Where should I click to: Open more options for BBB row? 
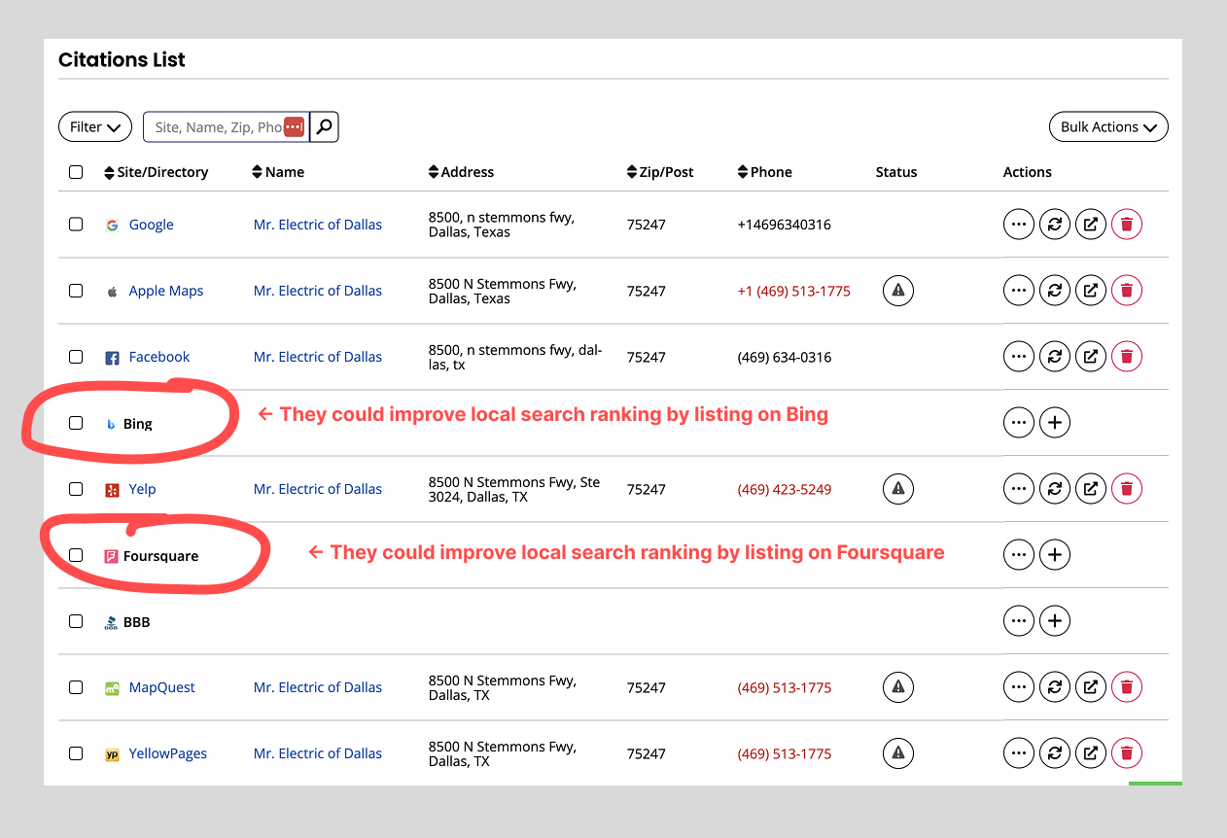[1019, 621]
